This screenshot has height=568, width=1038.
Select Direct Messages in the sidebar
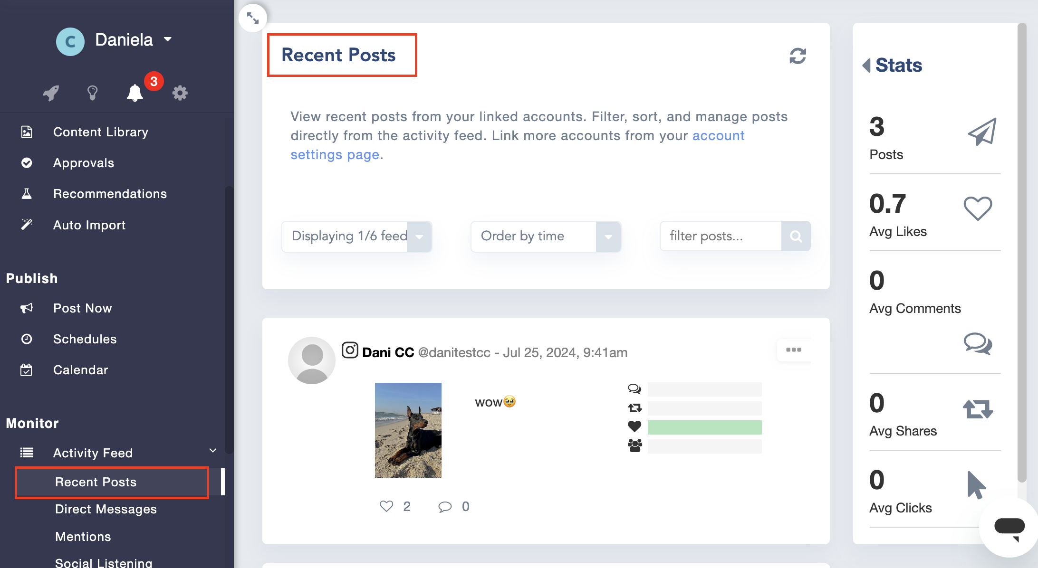(x=106, y=509)
